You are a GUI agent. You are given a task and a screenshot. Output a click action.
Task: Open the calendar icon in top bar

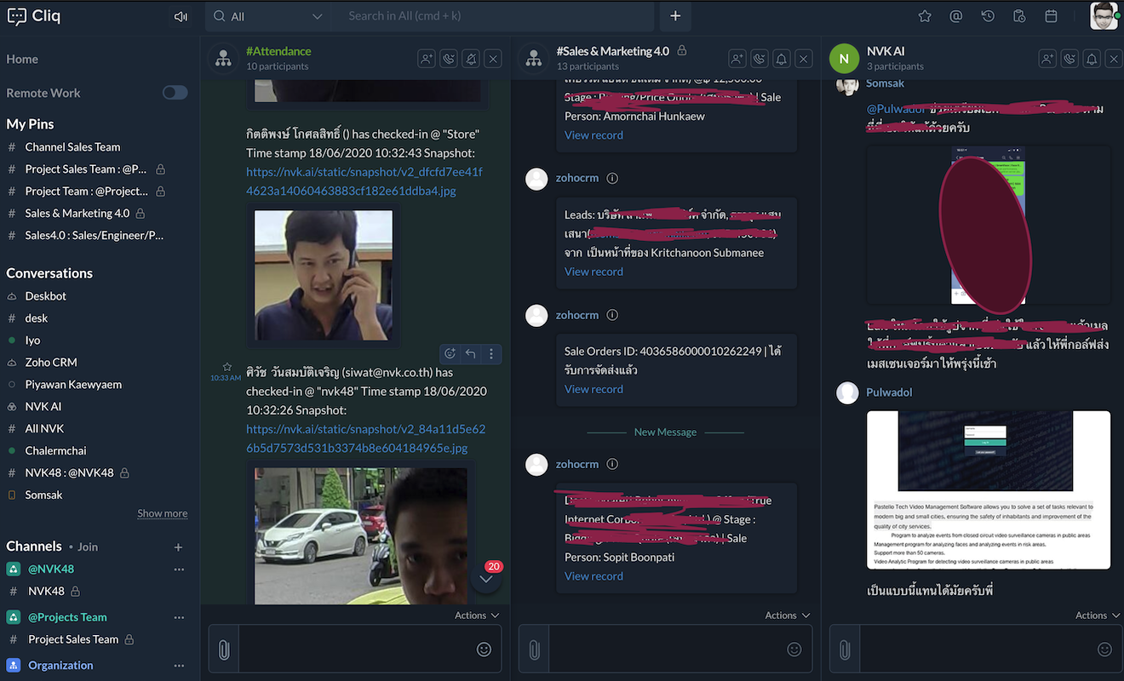(x=1051, y=16)
